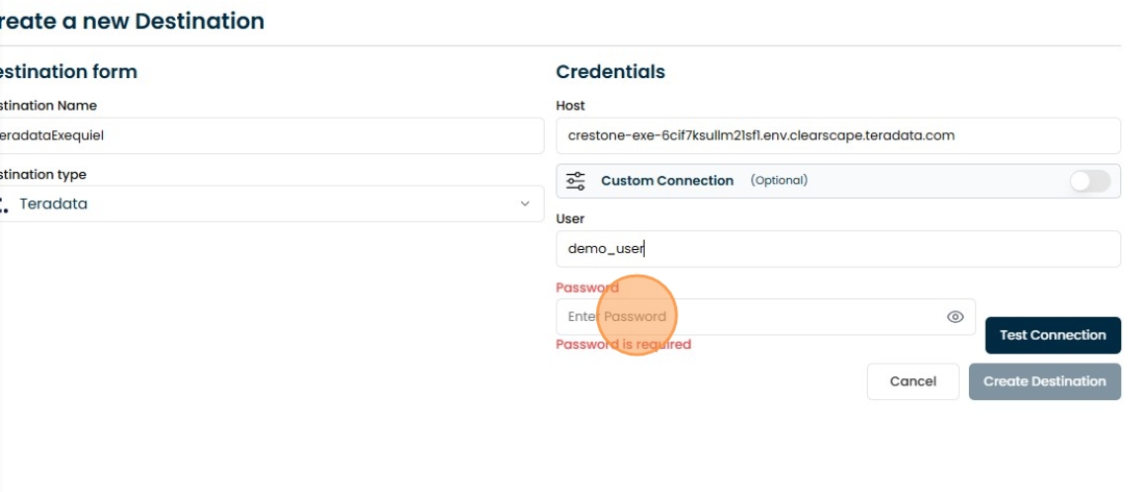The width and height of the screenshot is (1138, 492).
Task: Click the Create Destination button
Action: pyautogui.click(x=1044, y=381)
